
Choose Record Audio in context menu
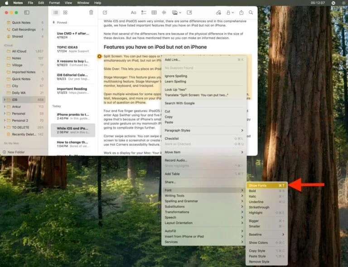coord(204,160)
